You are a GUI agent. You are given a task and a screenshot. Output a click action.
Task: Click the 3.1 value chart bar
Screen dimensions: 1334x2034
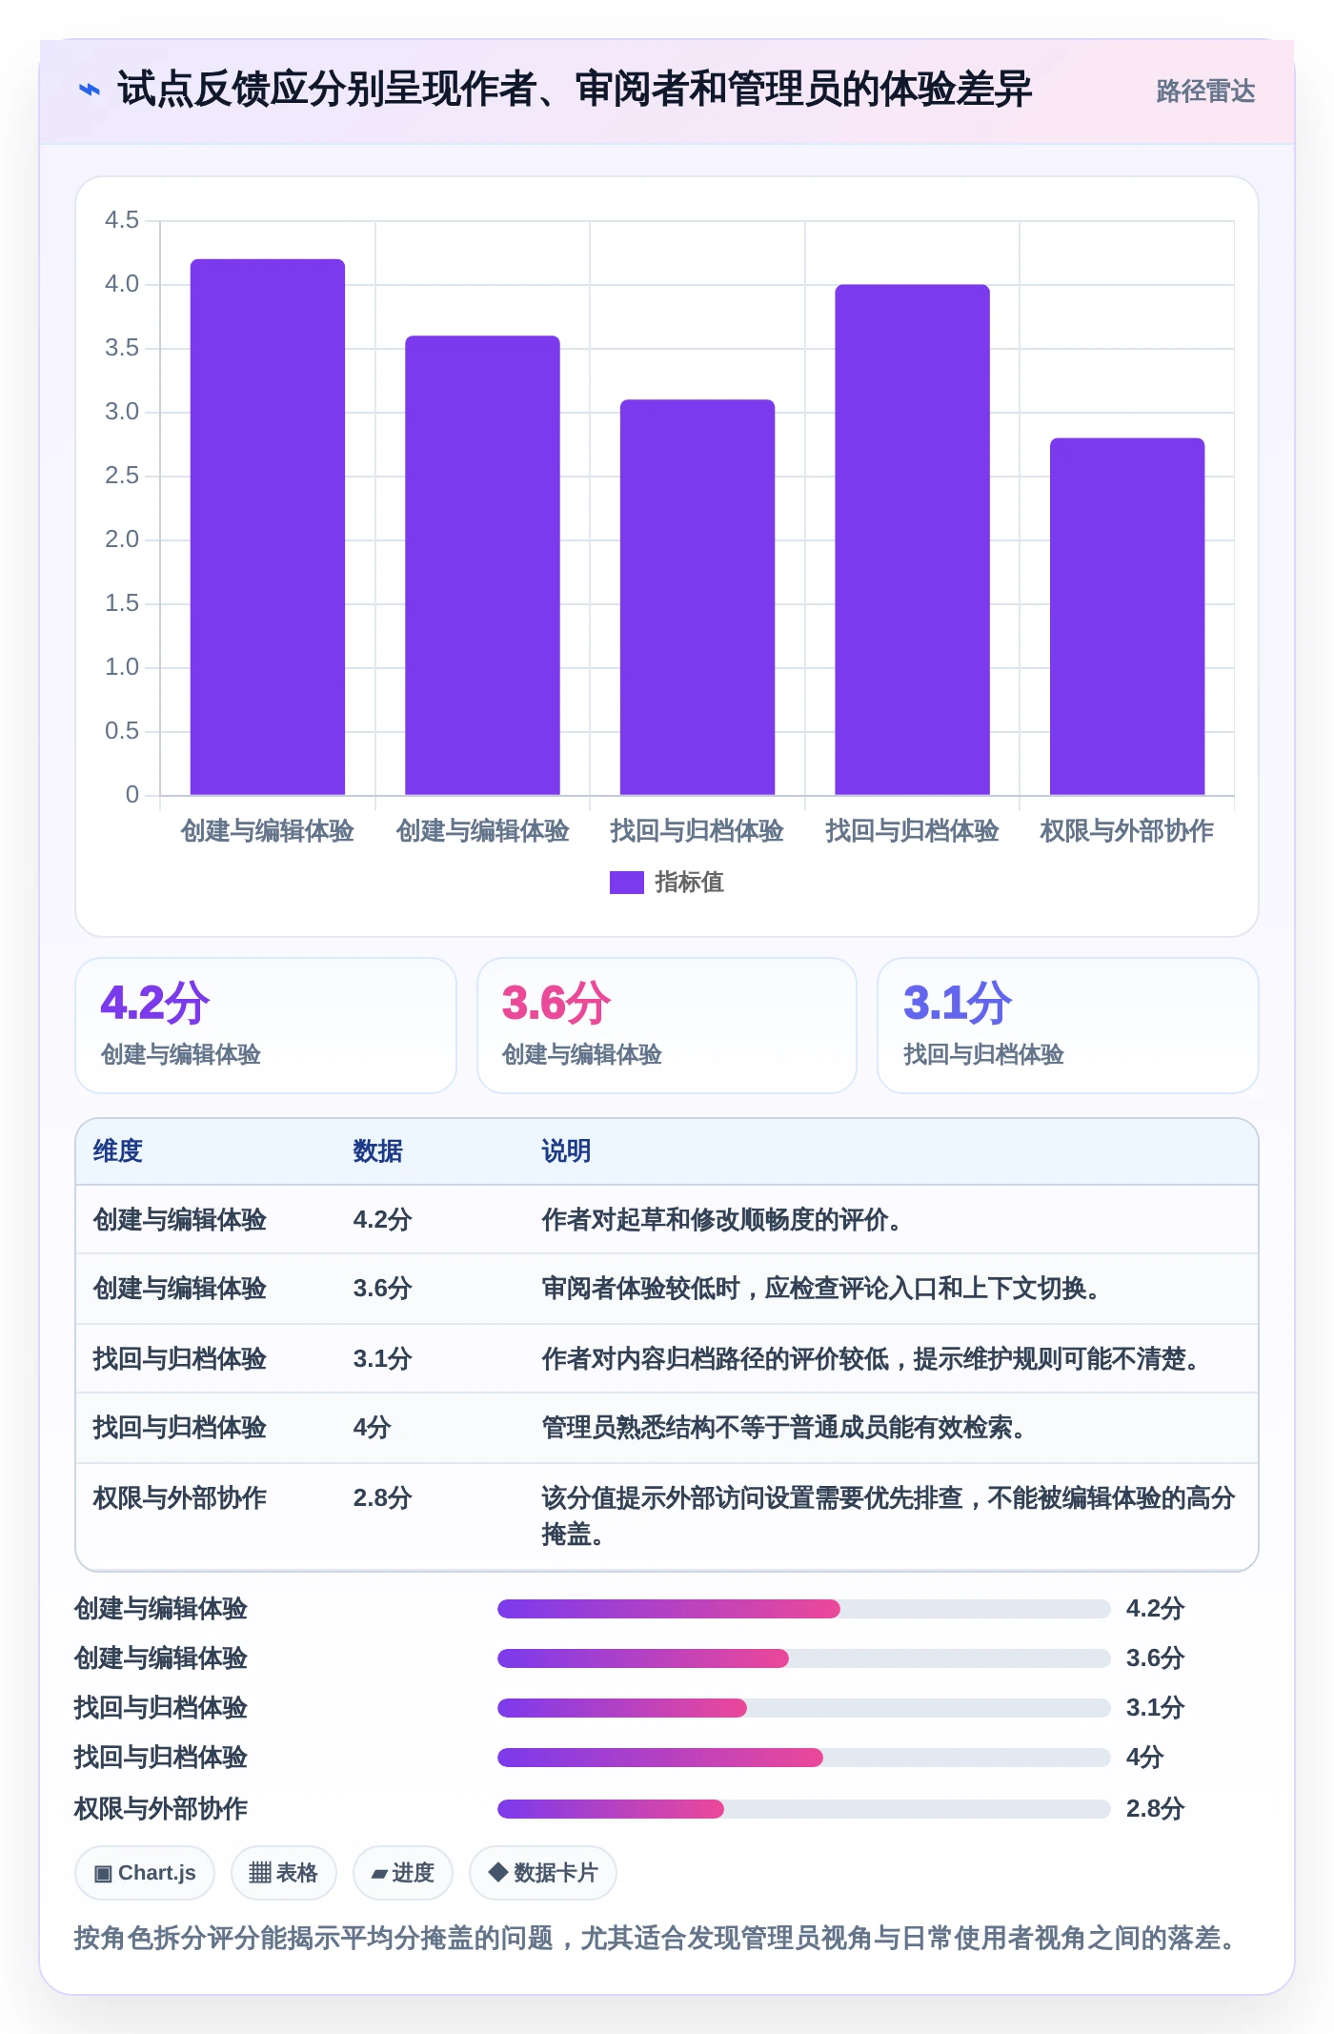(x=697, y=597)
